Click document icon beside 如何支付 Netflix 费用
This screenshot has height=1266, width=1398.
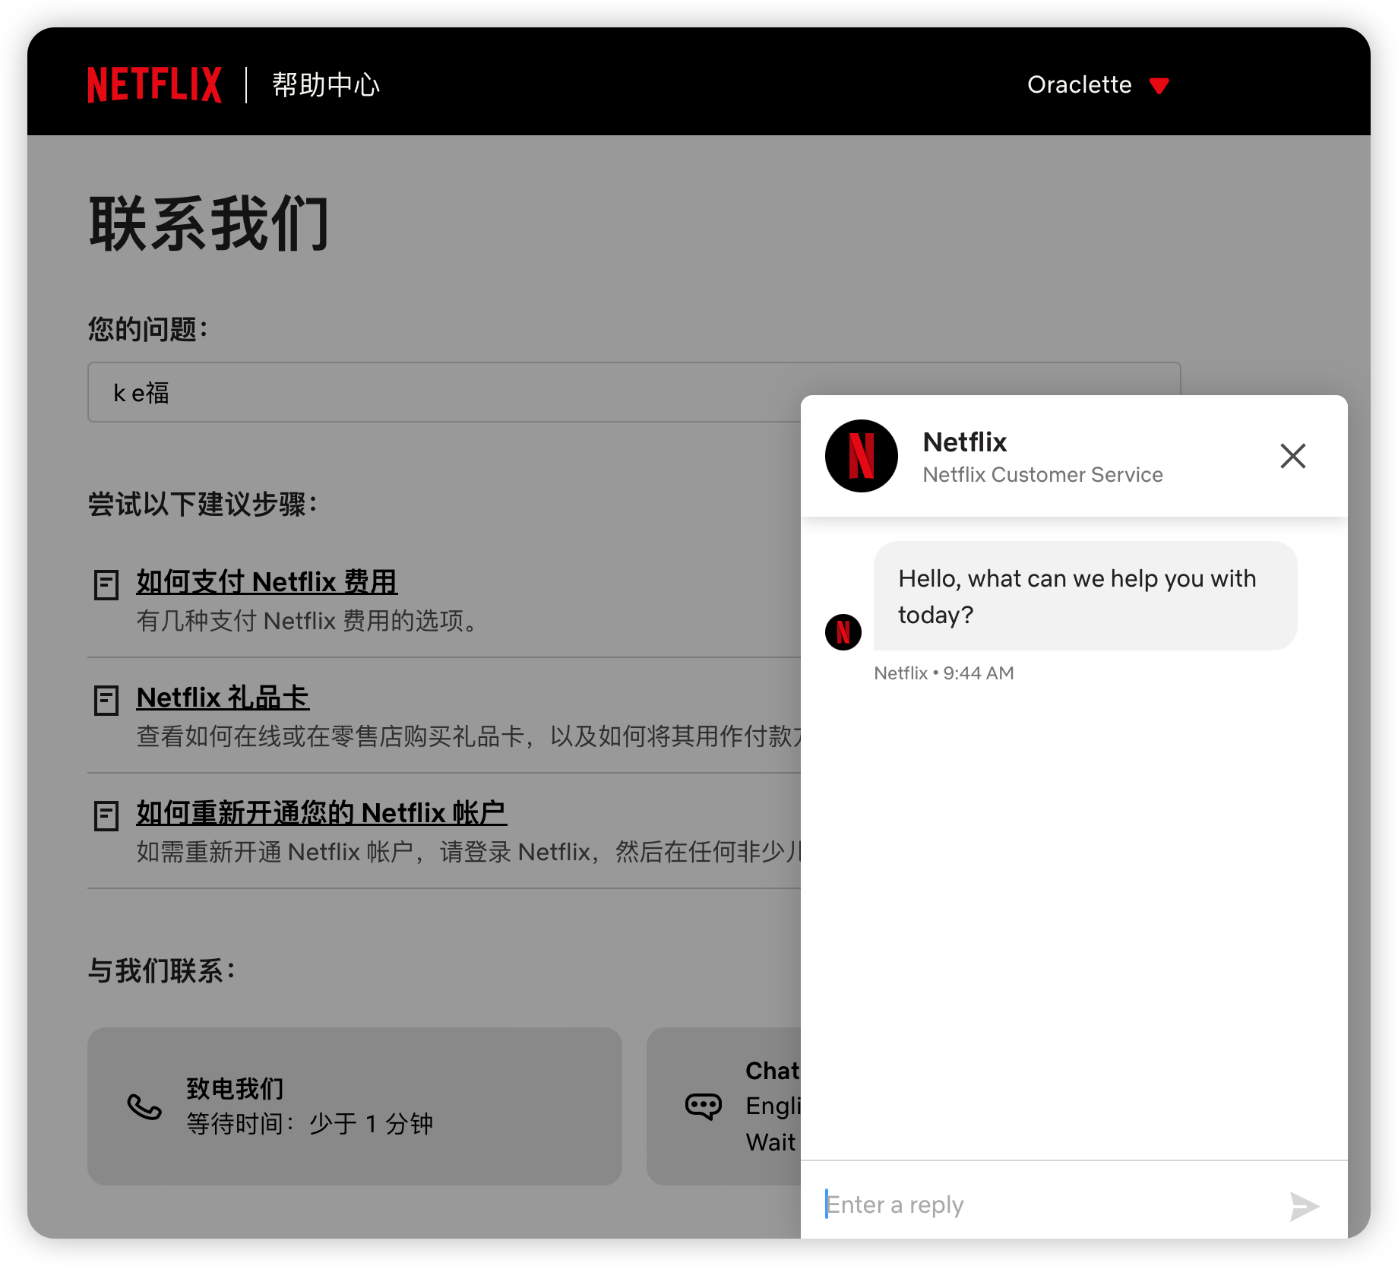(106, 584)
